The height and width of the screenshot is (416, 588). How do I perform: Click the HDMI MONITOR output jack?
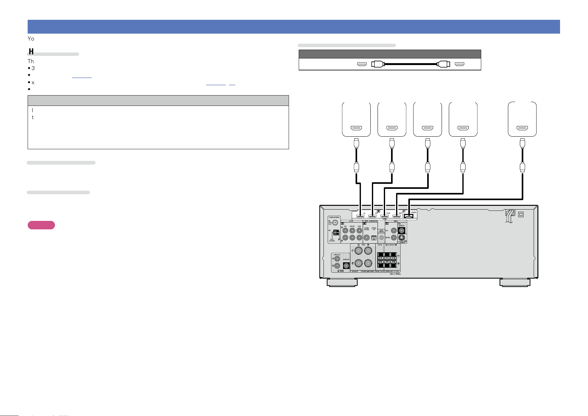(409, 216)
